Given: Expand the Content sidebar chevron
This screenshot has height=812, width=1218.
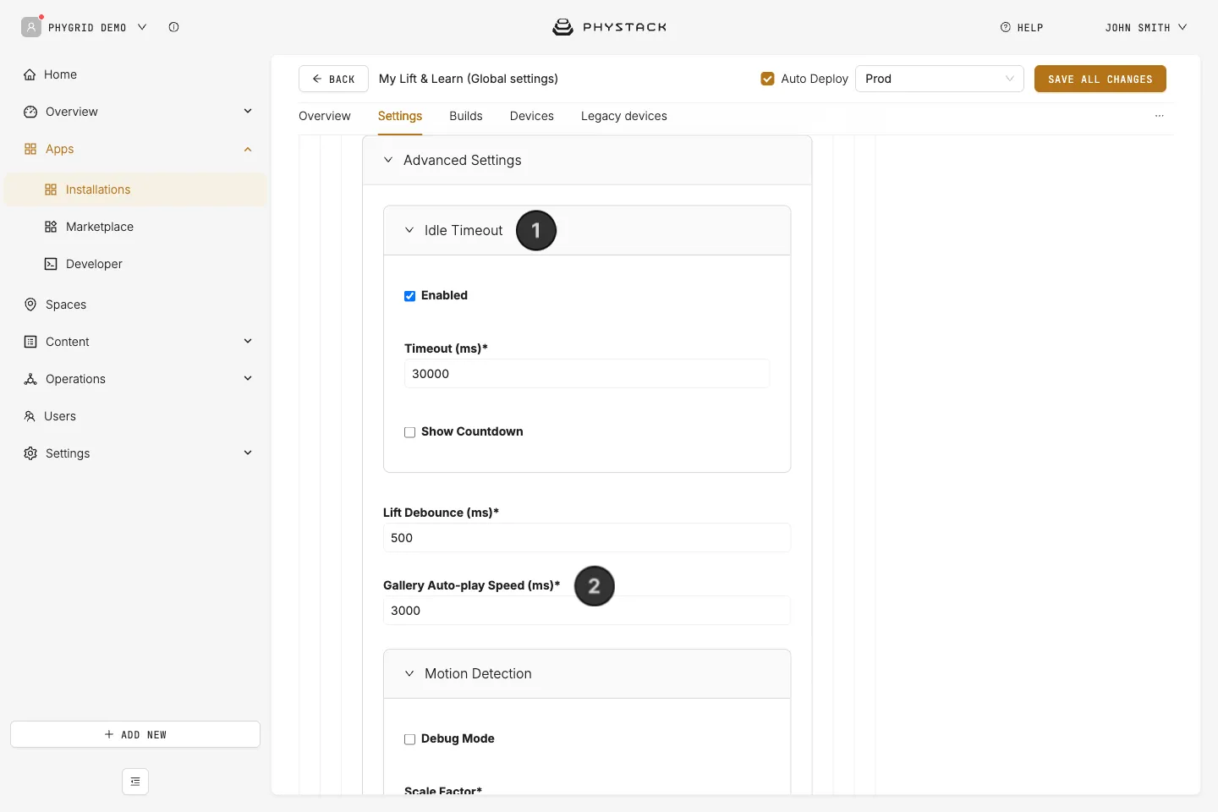Looking at the screenshot, I should coord(248,341).
